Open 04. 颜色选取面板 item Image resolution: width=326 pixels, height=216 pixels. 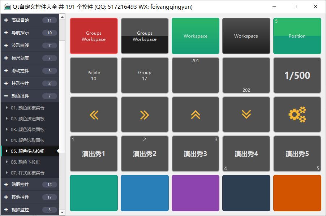click(28, 140)
